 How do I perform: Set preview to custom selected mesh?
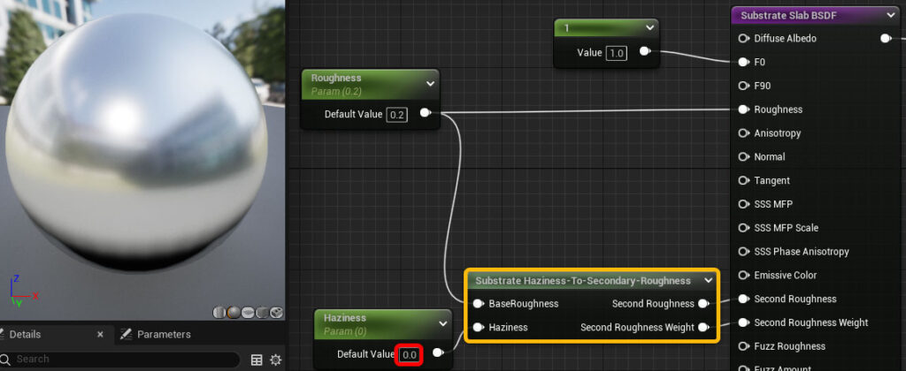[277, 313]
